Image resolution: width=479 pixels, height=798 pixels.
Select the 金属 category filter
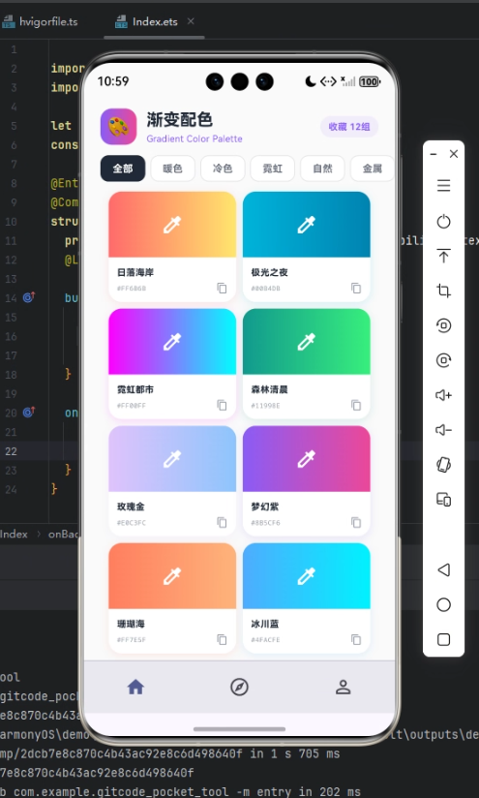point(373,169)
